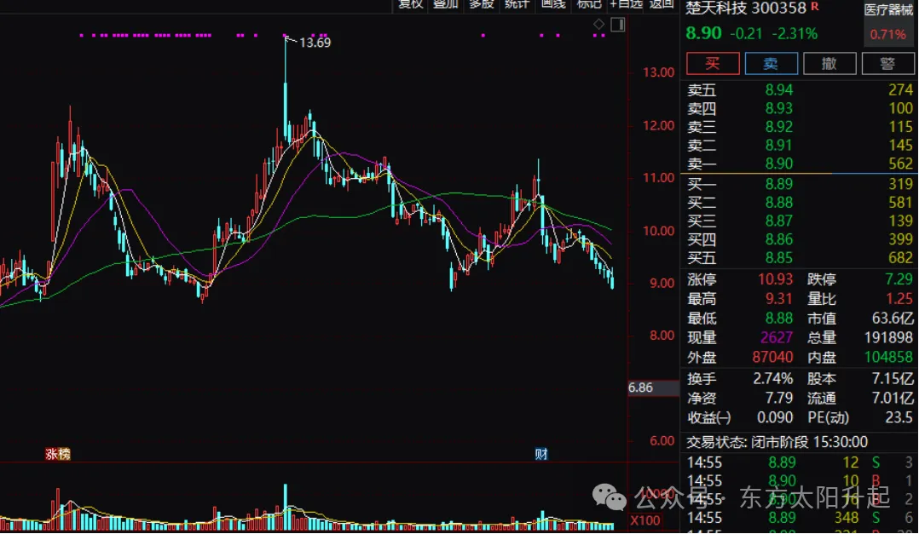This screenshot has height=534, width=919.
Task: Click the red 买 buy button
Action: 713,63
